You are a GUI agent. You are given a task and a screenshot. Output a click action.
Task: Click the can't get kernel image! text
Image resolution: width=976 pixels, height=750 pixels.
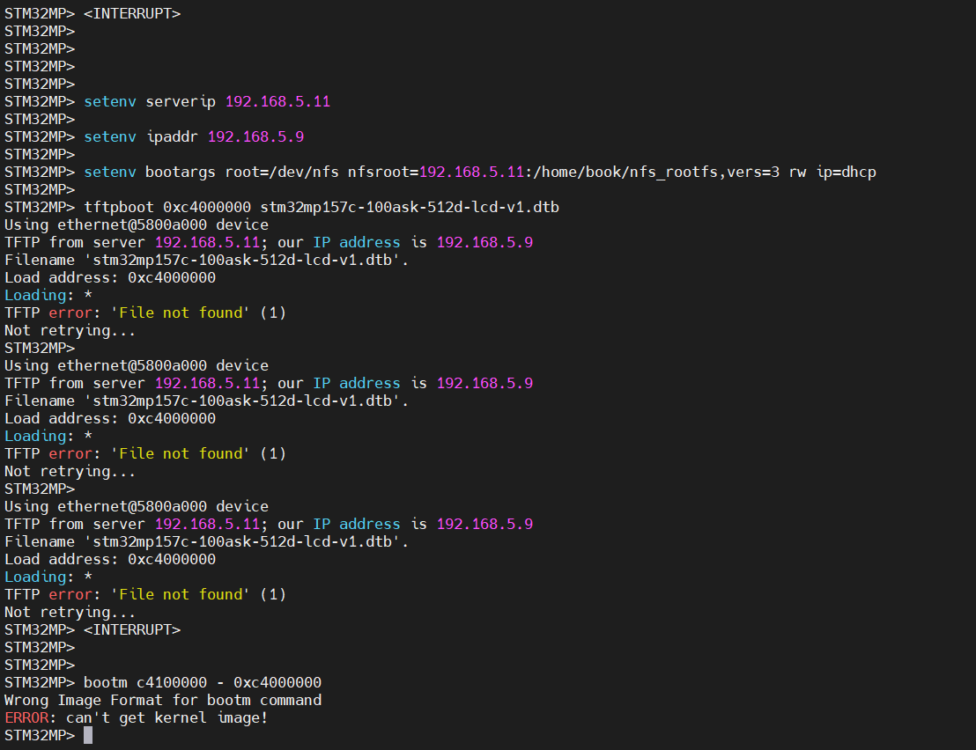(166, 717)
